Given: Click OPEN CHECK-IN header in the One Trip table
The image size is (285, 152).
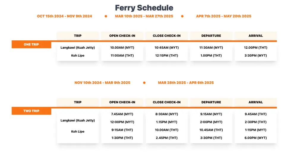Looking at the screenshot, I should 122,36.
